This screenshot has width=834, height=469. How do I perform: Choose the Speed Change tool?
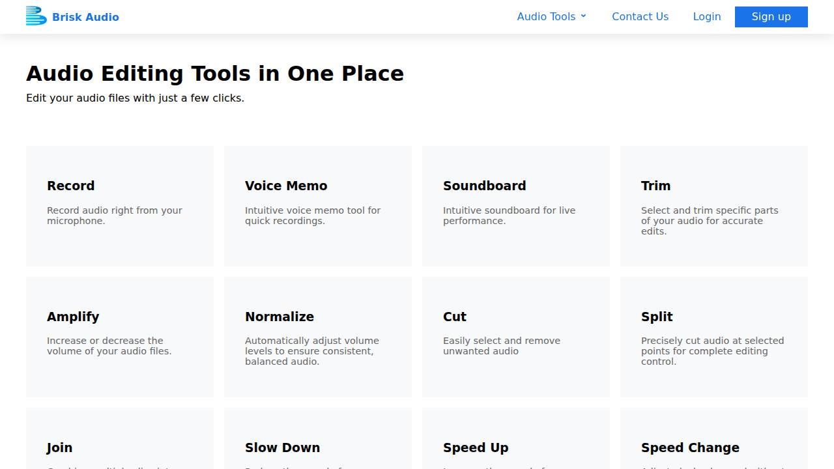(714, 443)
